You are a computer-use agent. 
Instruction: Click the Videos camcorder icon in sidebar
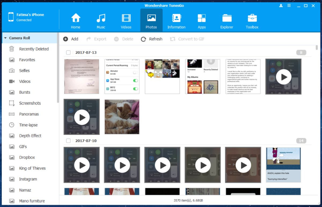click(x=12, y=81)
